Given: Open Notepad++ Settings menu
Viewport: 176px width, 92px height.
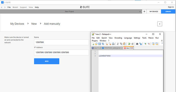Looking at the screenshot, I should 137,38.
